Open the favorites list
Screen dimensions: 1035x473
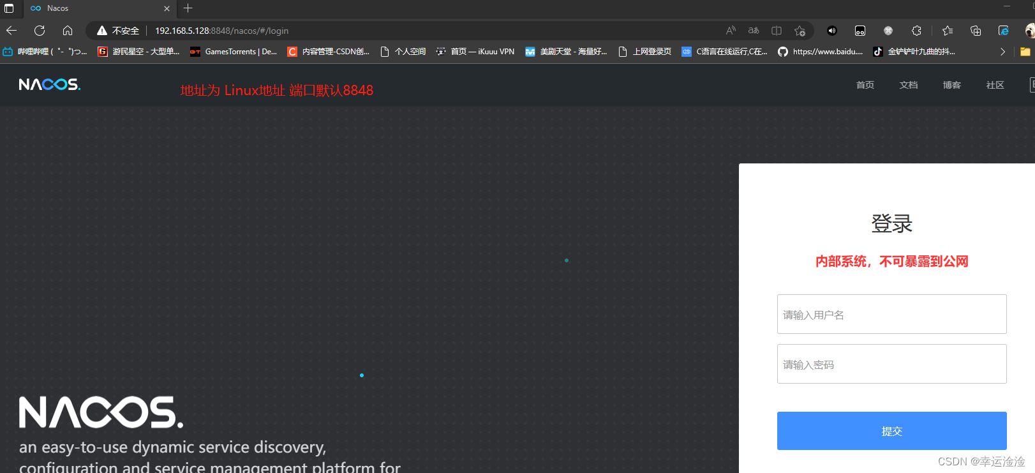pyautogui.click(x=948, y=31)
